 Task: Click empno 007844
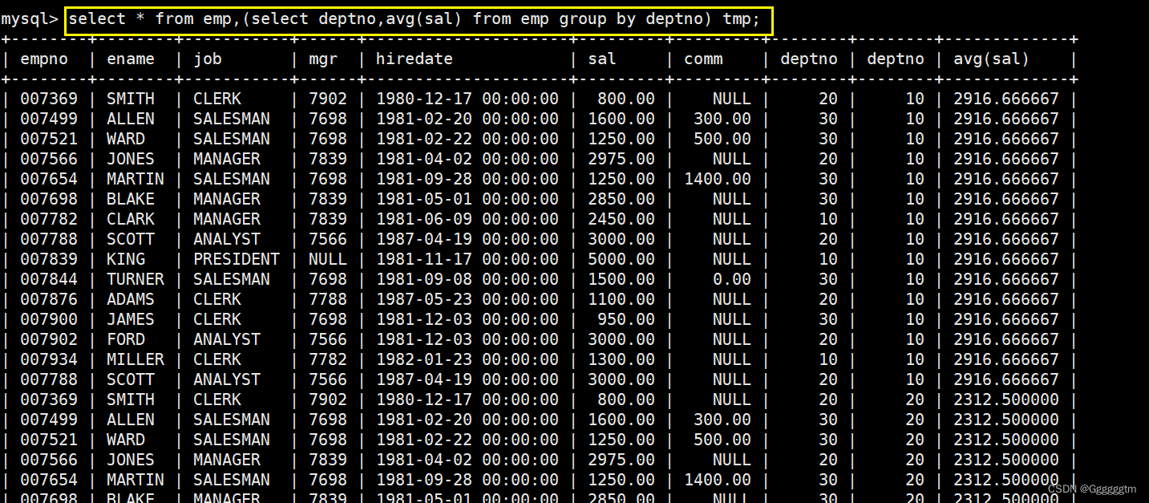pyautogui.click(x=49, y=279)
